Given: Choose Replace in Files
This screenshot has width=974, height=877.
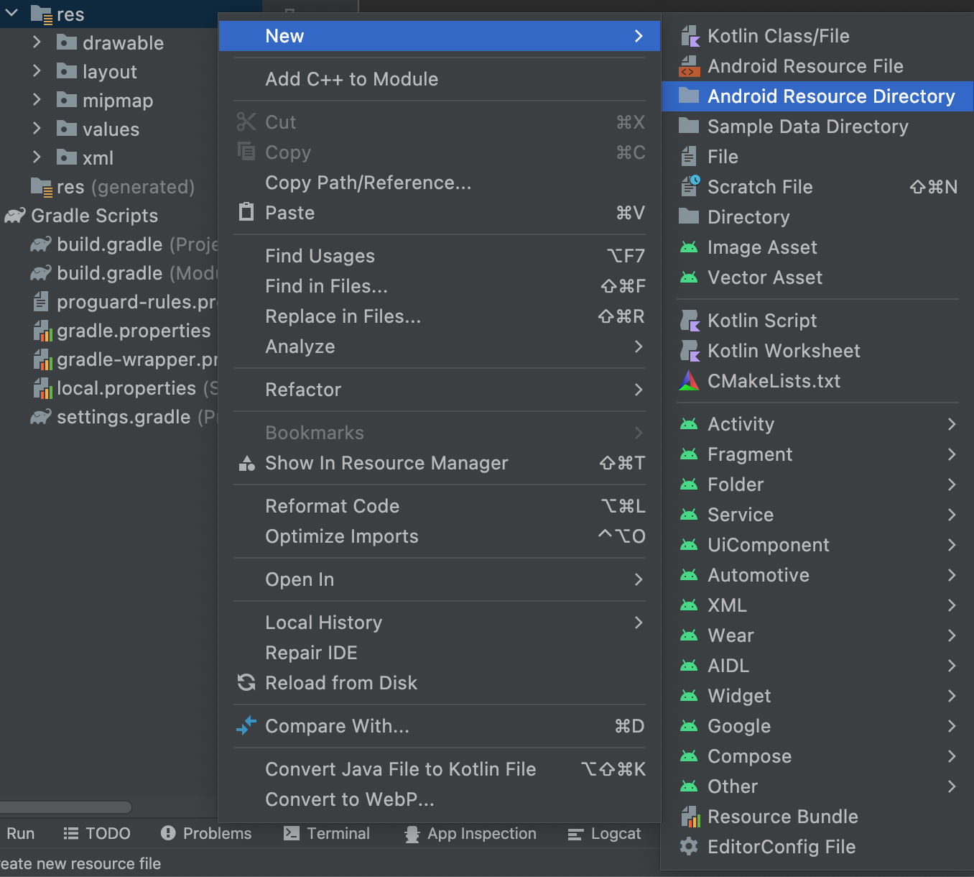Looking at the screenshot, I should [x=440, y=316].
